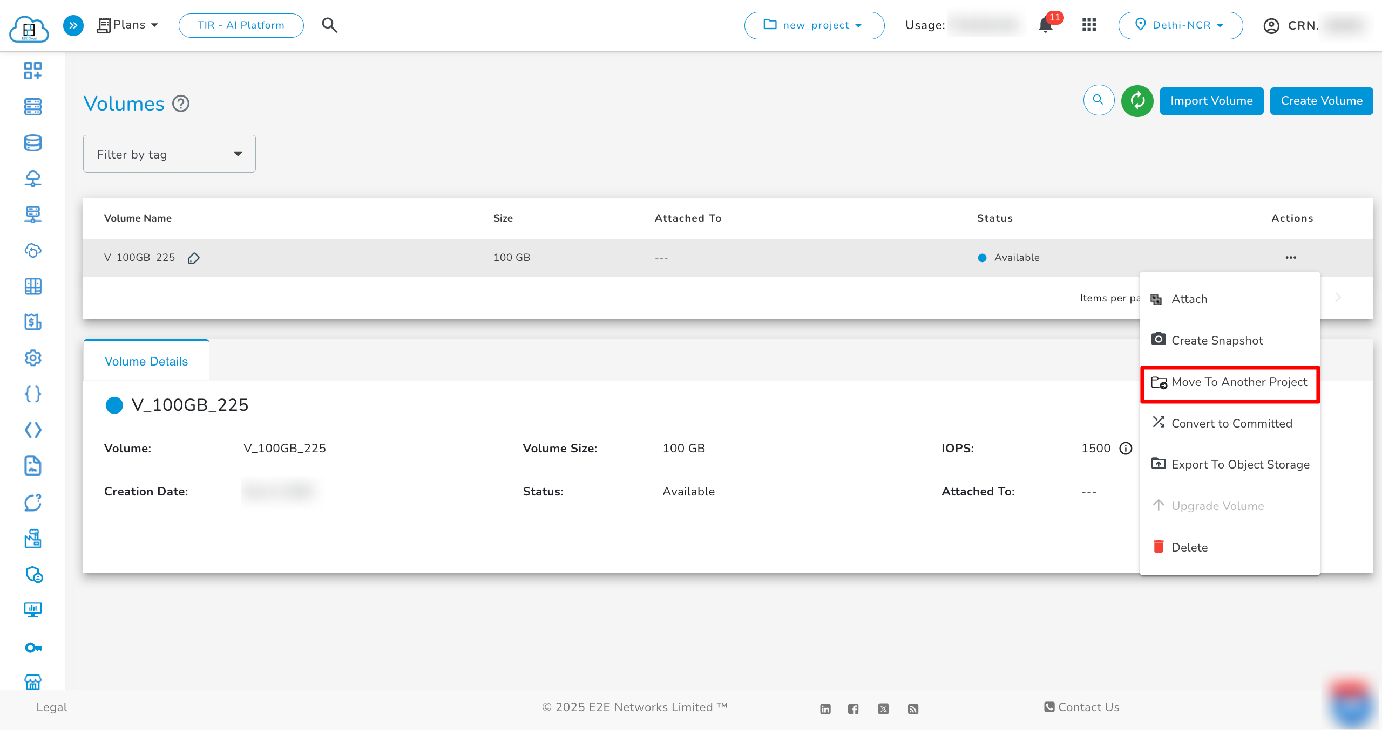Click the refresh volumes circular button
1382x730 pixels.
pyautogui.click(x=1137, y=101)
